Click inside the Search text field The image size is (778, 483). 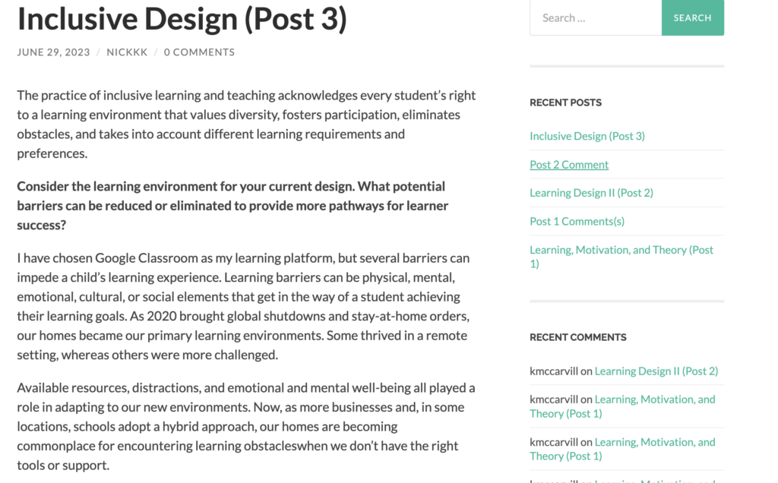[x=595, y=18]
